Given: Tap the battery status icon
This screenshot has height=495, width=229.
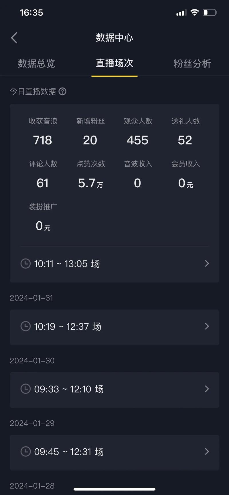Looking at the screenshot, I should [210, 13].
